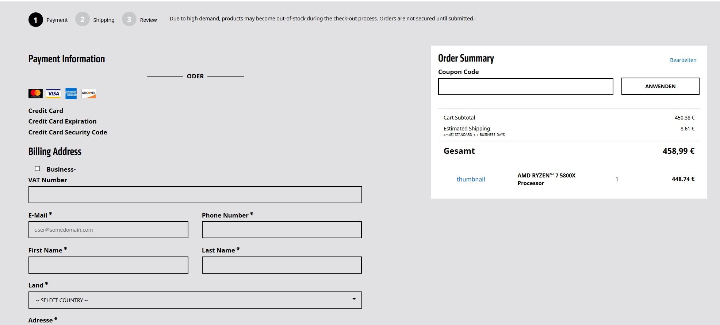Click the Discover card icon

pyautogui.click(x=89, y=94)
